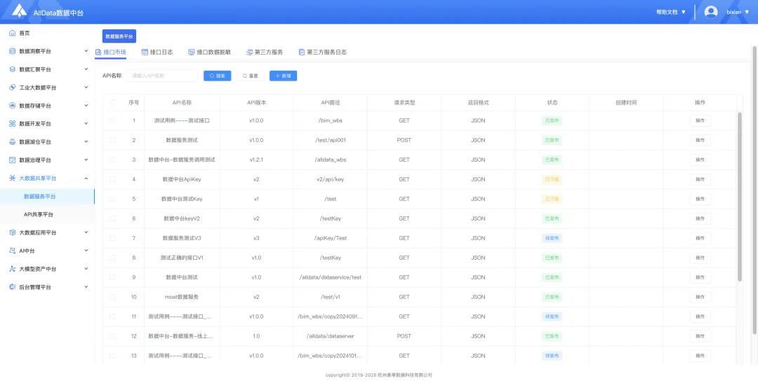Click the 后台管理平台 sidebar icon
758x383 pixels.
point(13,287)
